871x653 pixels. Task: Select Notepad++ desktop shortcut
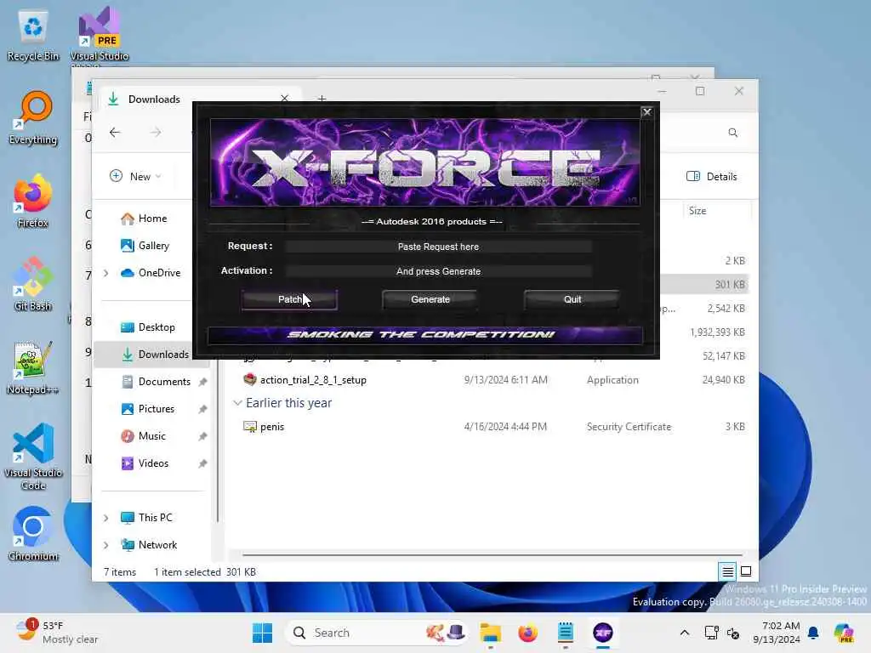(x=33, y=367)
